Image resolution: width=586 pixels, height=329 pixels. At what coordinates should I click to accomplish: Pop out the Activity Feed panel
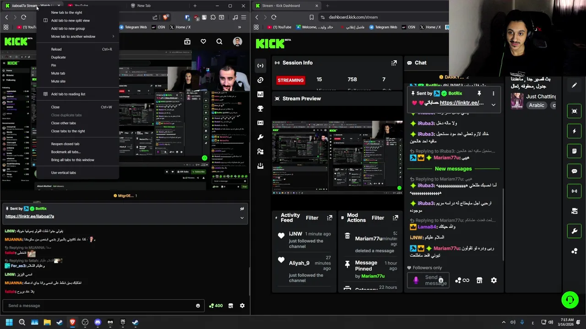point(330,218)
